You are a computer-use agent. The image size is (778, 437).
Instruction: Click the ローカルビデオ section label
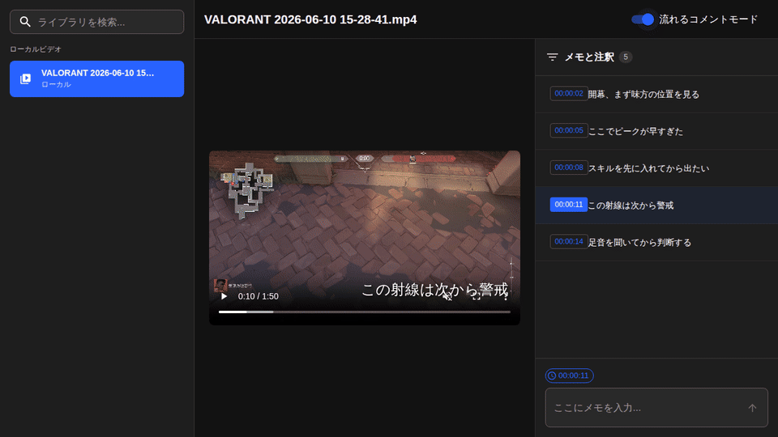pos(36,49)
